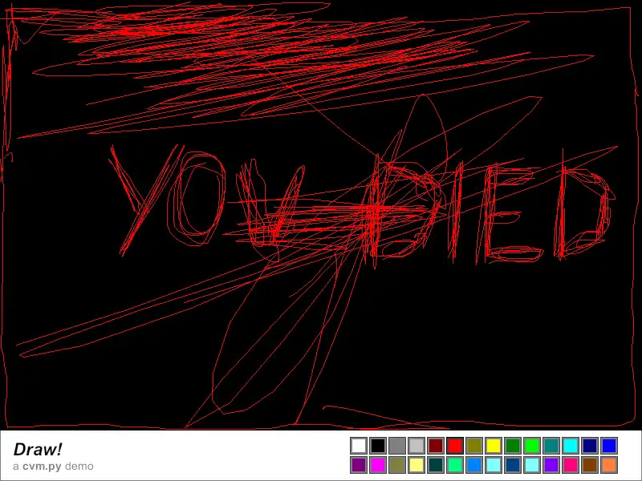Image resolution: width=642 pixels, height=481 pixels.
Task: Click the drawing canvas at the "YOU DIED" scribble
Action: pos(363,207)
